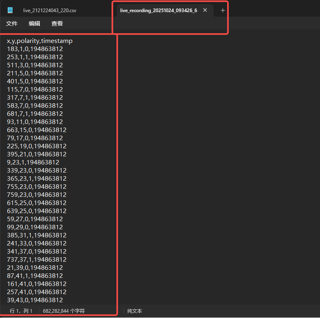Viewport: 320px width, 318px height.
Task: Select the live_recording_20251024_093426_6 tab
Action: (158, 11)
